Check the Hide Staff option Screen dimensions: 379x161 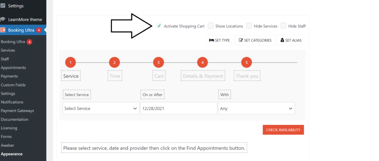(284, 26)
